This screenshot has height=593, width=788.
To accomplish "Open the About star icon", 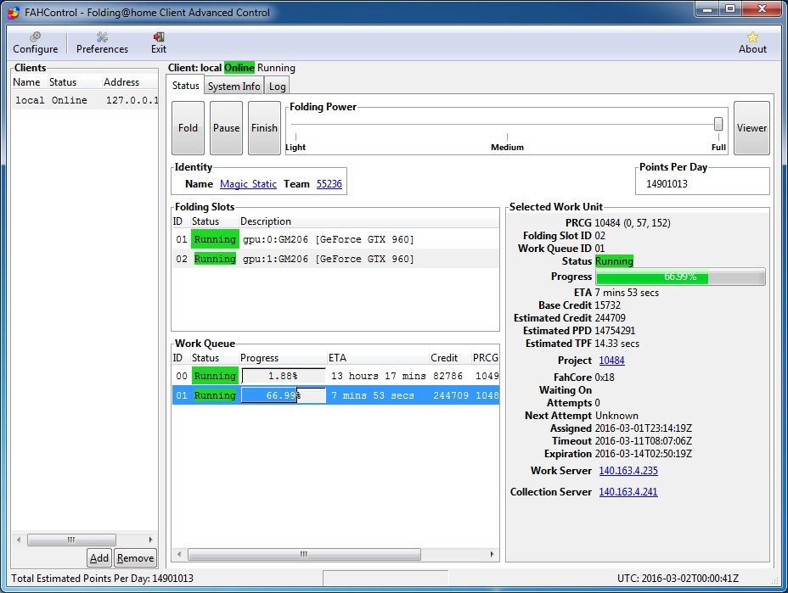I will tap(752, 36).
